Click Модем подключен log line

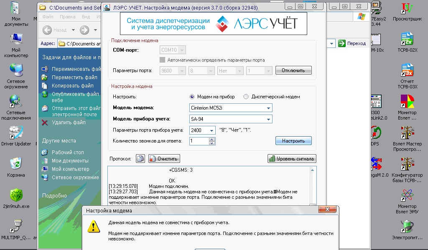pyautogui.click(x=169, y=186)
